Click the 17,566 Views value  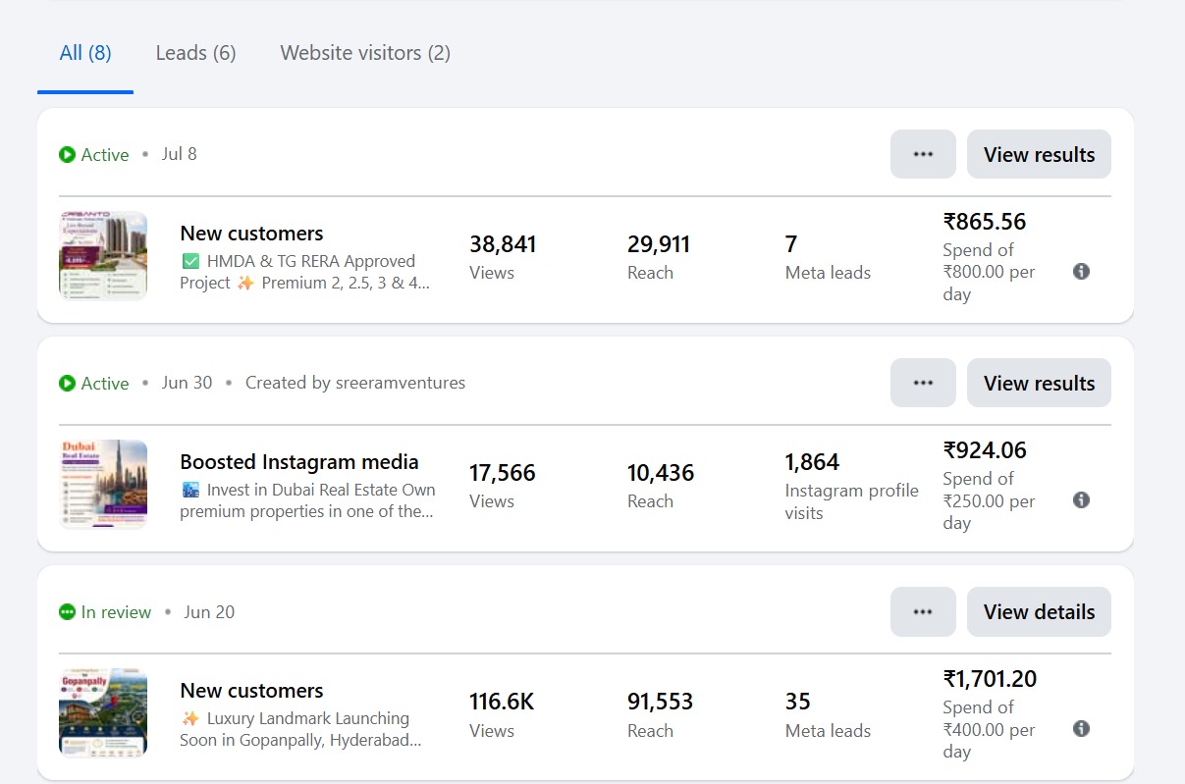[x=503, y=473]
